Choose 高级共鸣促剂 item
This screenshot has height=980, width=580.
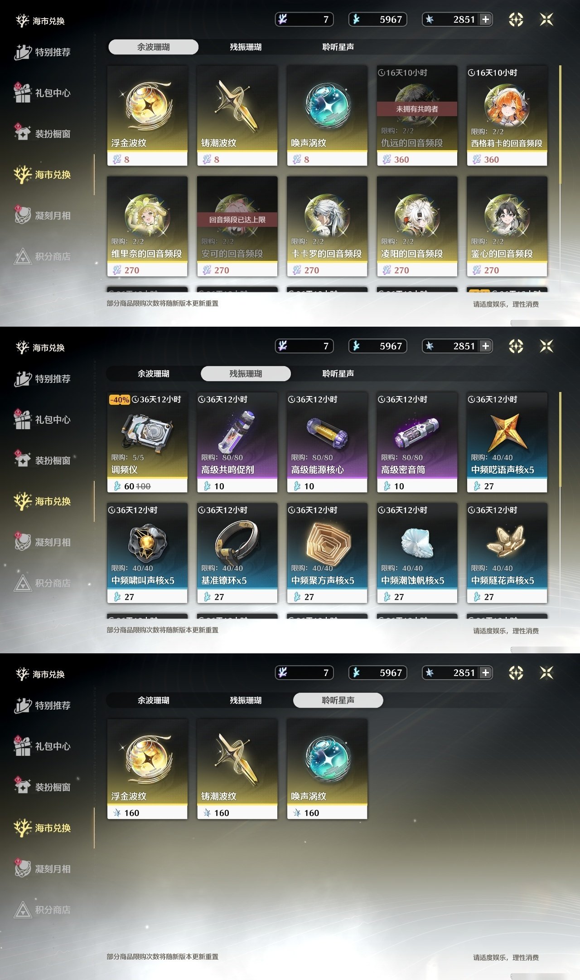tap(237, 442)
